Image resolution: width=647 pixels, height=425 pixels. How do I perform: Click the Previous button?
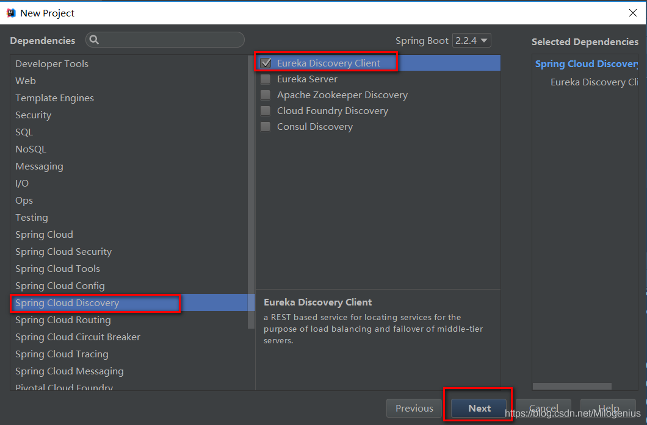click(x=414, y=408)
